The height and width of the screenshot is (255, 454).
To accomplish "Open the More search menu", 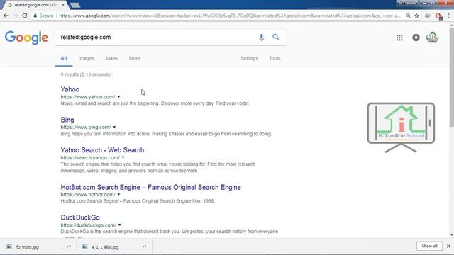I will coord(134,58).
